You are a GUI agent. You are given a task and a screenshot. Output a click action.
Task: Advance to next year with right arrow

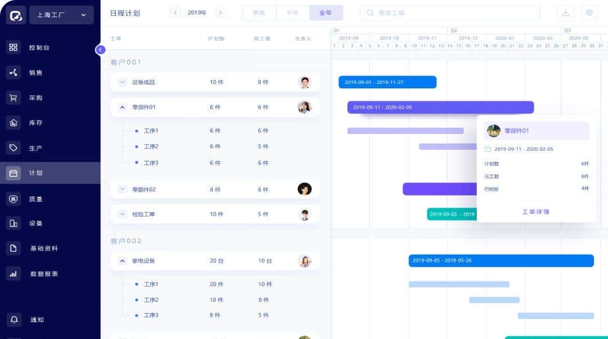pyautogui.click(x=221, y=12)
